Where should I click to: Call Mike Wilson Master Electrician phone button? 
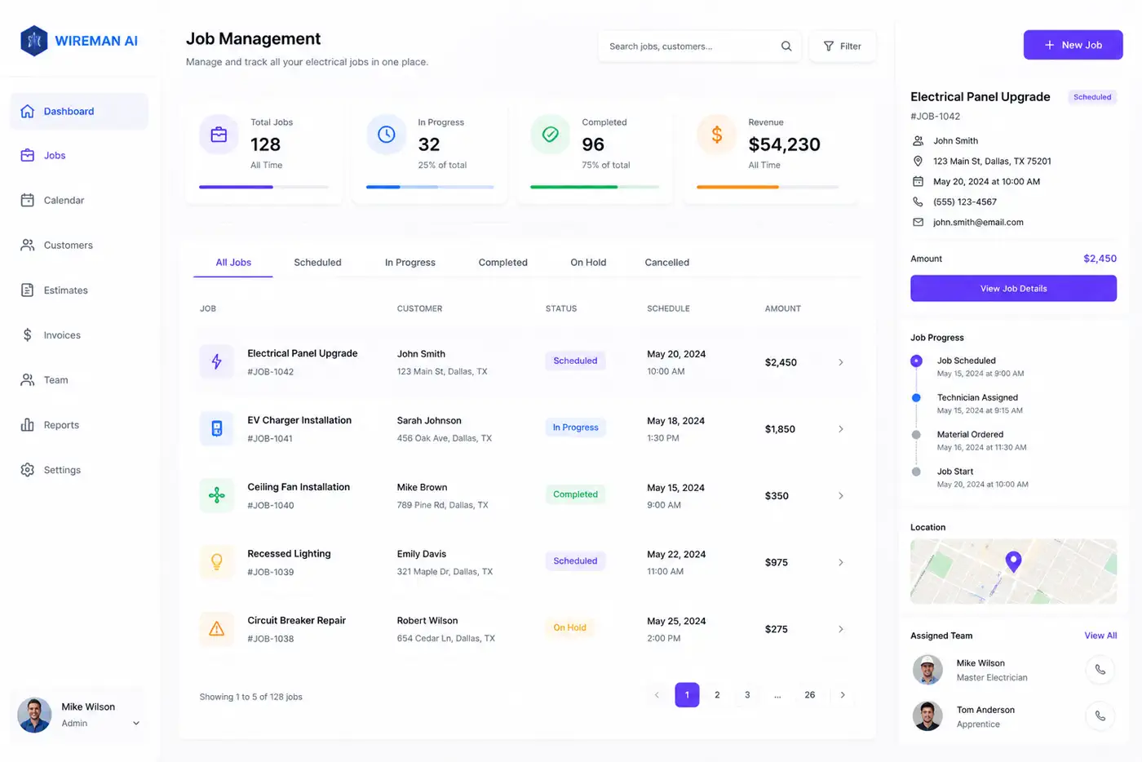pyautogui.click(x=1100, y=670)
